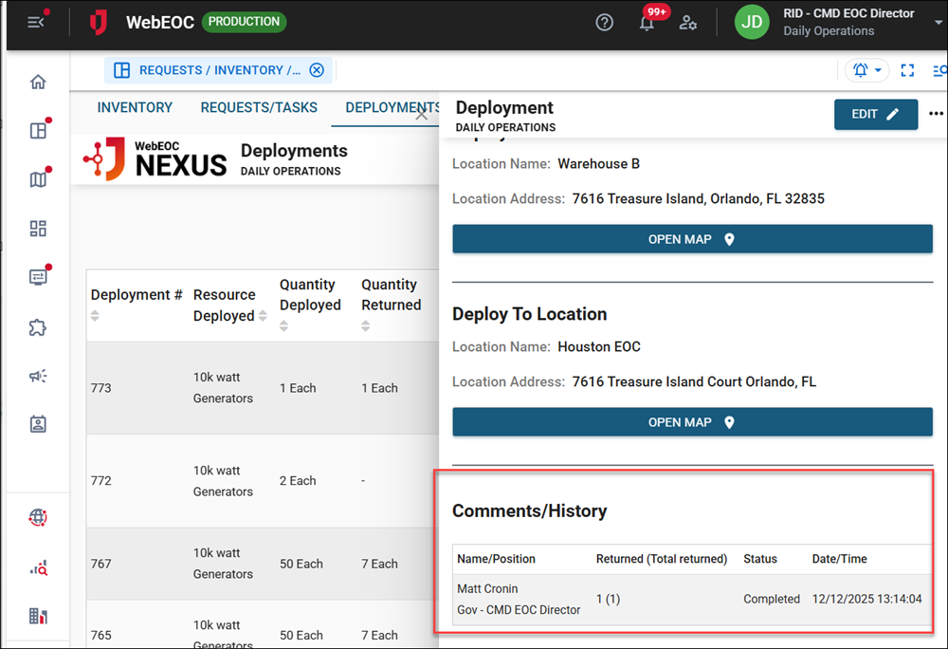
Task: Toggle the collapse navigation menu icon
Action: pyautogui.click(x=36, y=22)
